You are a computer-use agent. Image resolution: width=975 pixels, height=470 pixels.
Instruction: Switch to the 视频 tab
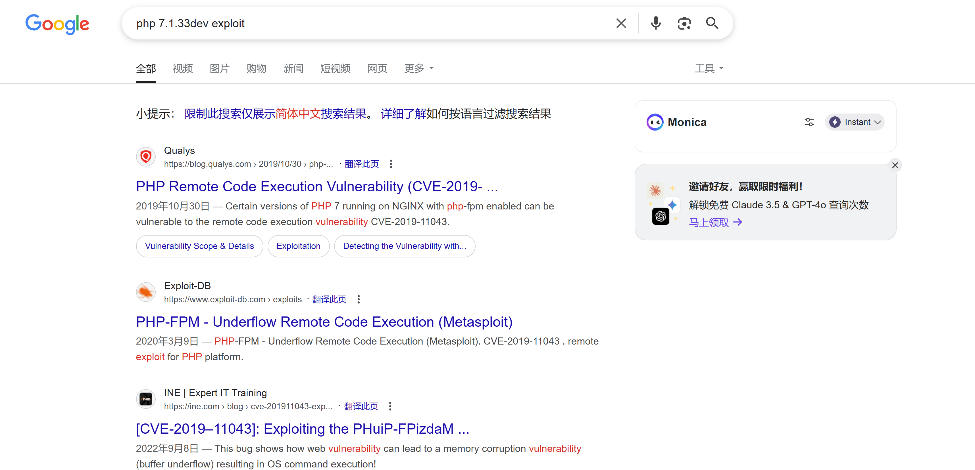(x=182, y=68)
